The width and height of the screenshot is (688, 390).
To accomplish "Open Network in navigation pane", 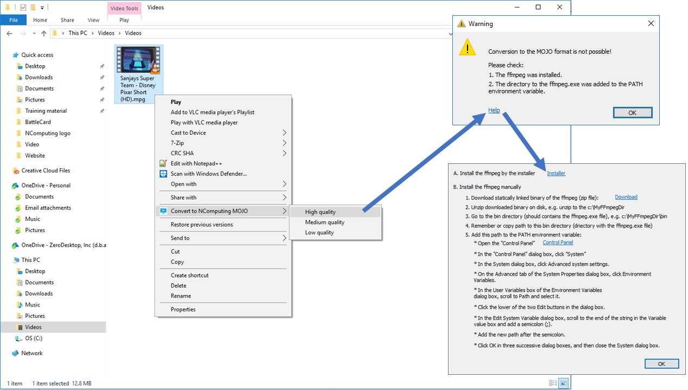I will click(31, 353).
